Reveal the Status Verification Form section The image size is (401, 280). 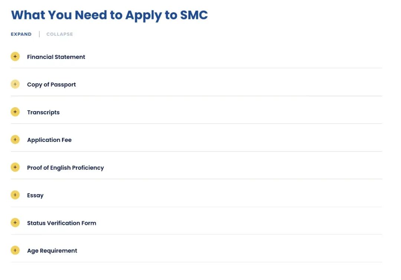[61, 223]
